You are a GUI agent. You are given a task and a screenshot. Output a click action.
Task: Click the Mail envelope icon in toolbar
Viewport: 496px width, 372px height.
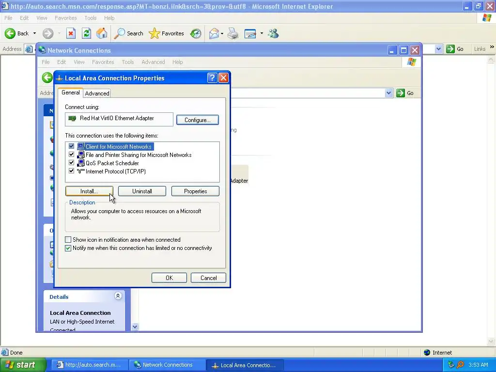click(214, 33)
